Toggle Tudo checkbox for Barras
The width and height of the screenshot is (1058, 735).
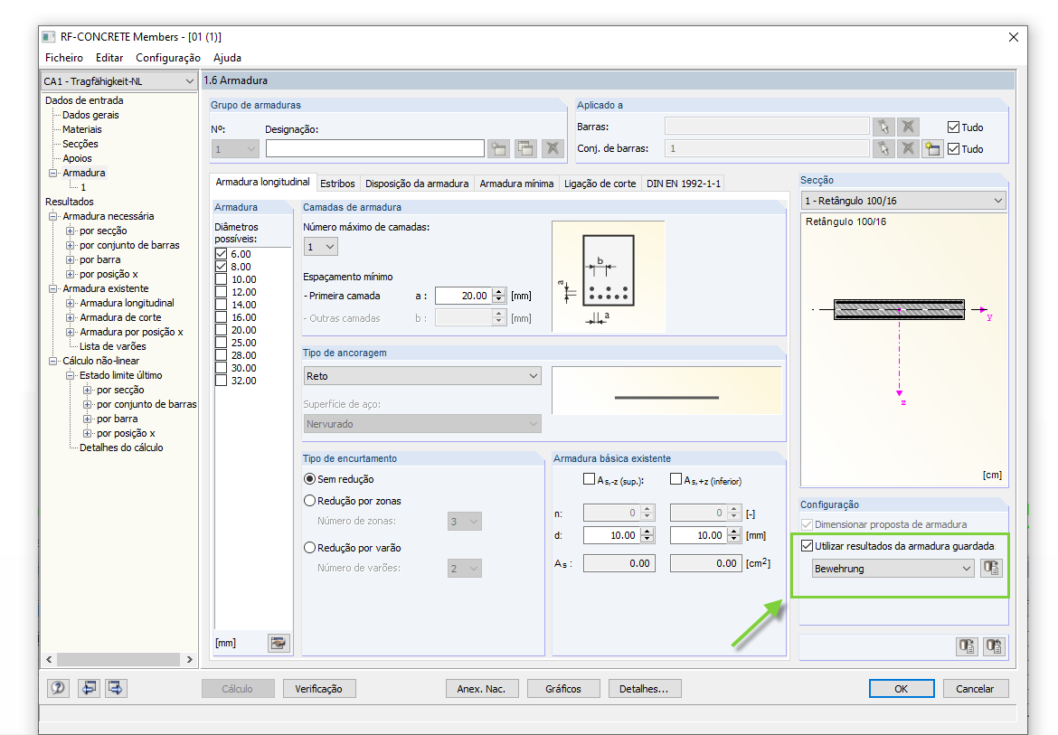(953, 127)
